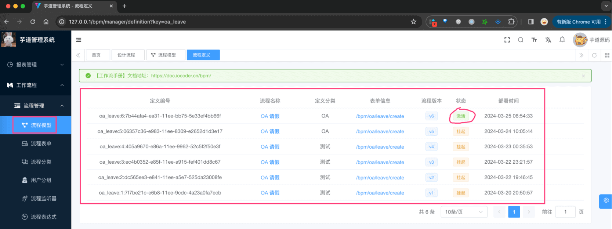The width and height of the screenshot is (612, 229).
Task: Collapse the 工作流程 menu
Action: coord(36,85)
